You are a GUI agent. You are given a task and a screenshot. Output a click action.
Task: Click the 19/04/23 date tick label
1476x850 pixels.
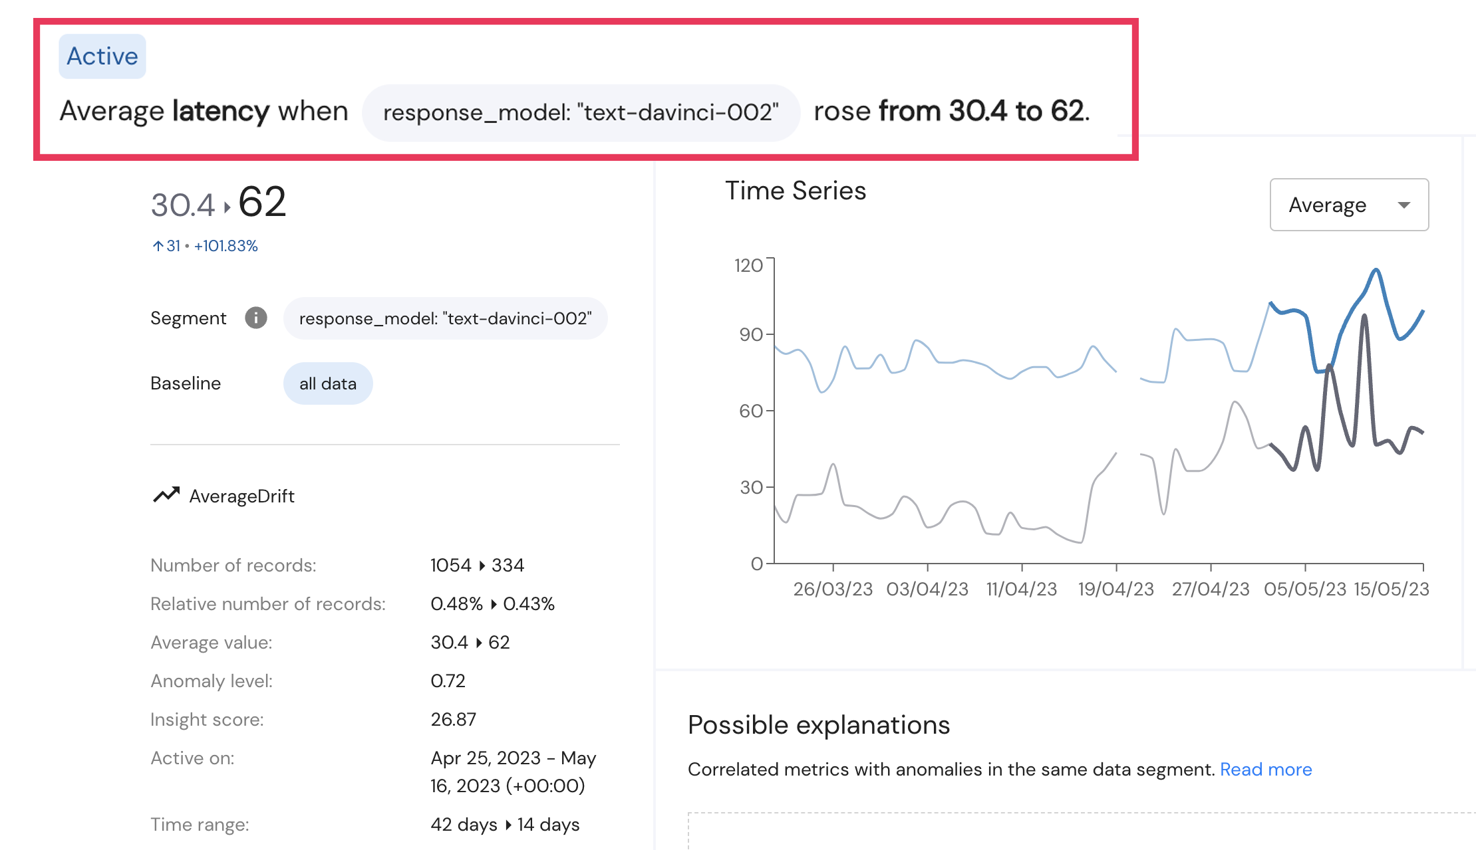coord(1115,589)
